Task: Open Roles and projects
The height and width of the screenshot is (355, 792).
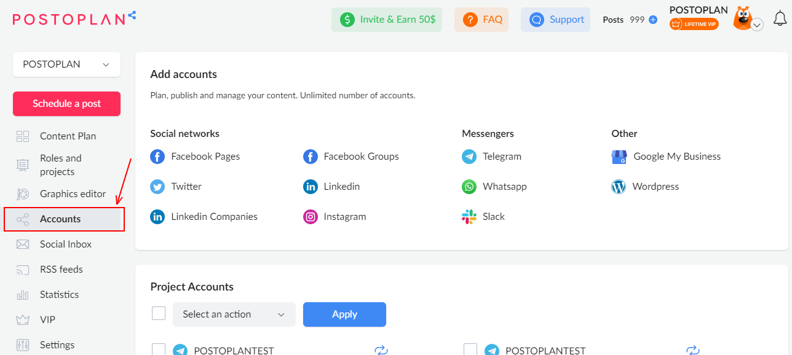Action: [61, 165]
